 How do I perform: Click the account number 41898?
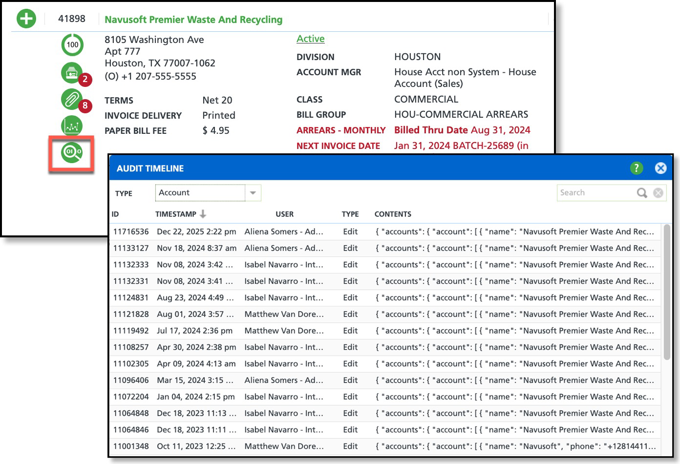(72, 19)
